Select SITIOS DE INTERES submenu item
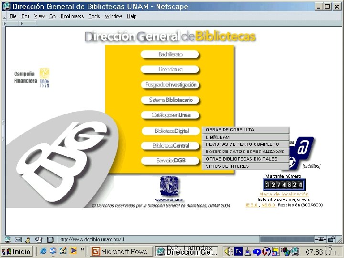This screenshot has height=258, width=344. pos(246,166)
